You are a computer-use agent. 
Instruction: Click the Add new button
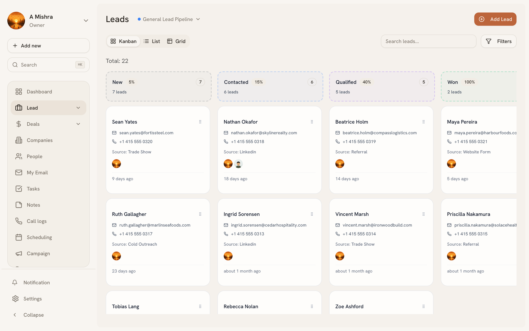48,46
